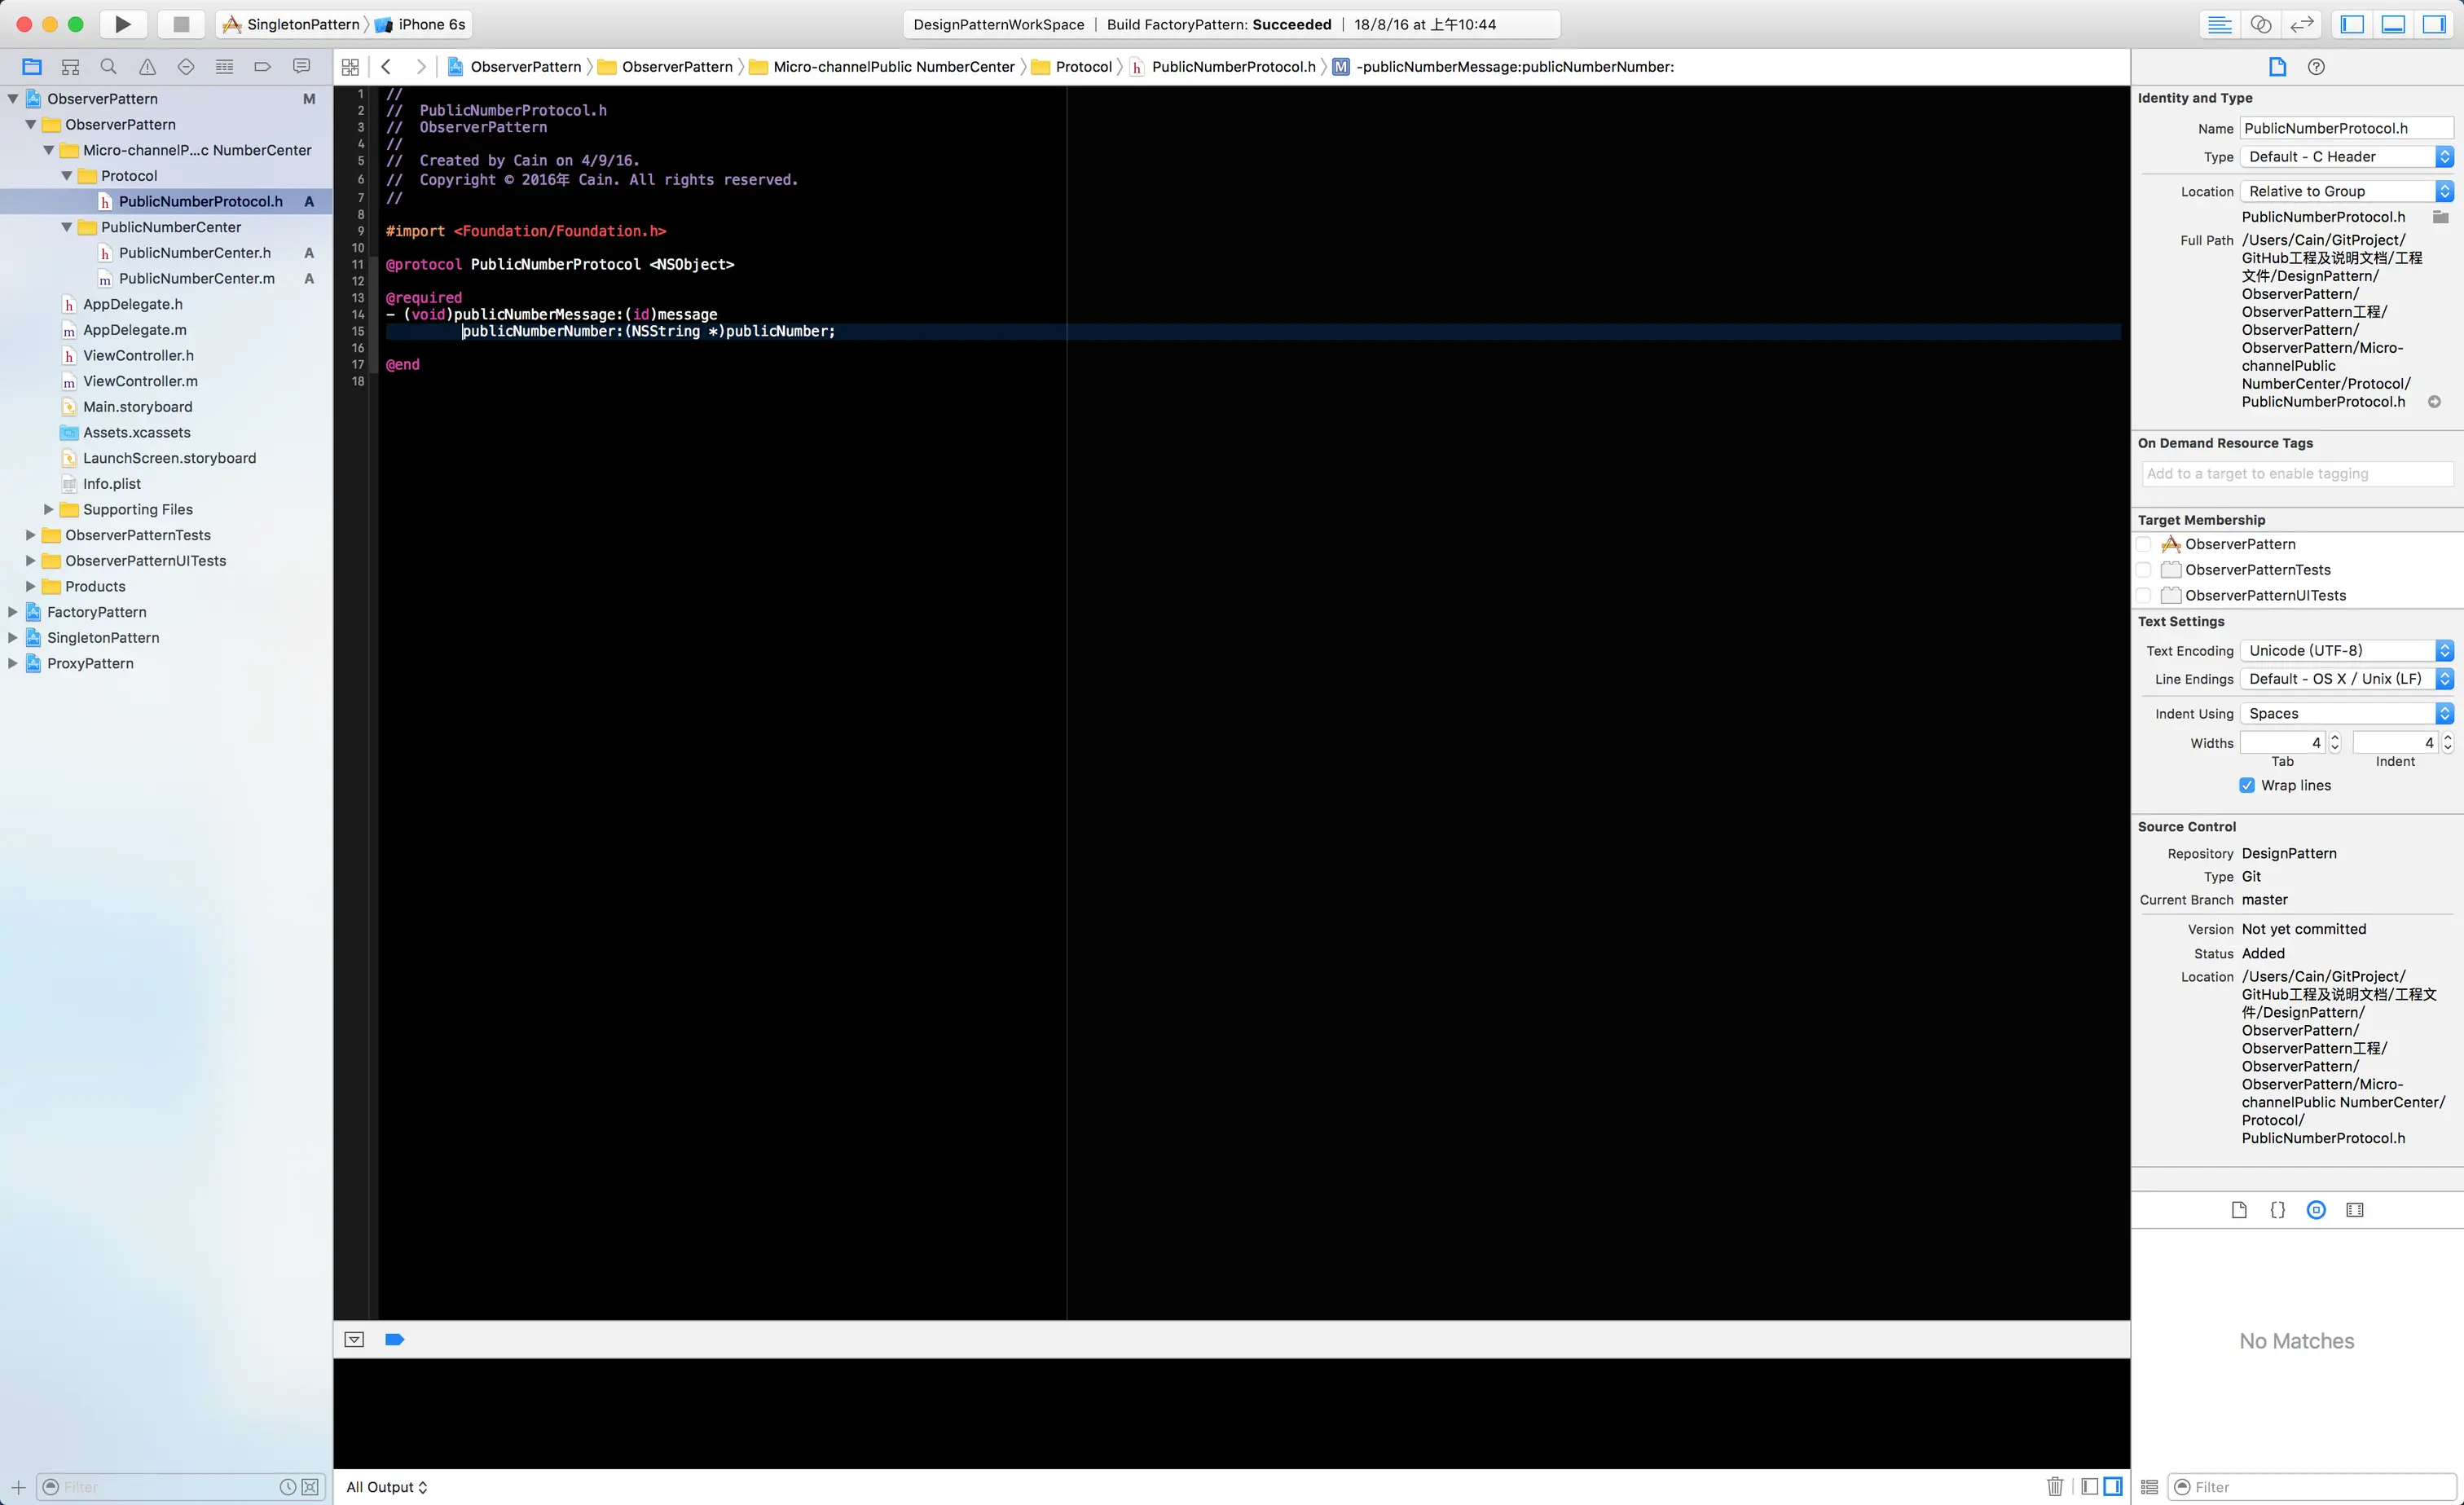Open the Quick Help inspector
Image resolution: width=2464 pixels, height=1505 pixels.
coord(2316,67)
